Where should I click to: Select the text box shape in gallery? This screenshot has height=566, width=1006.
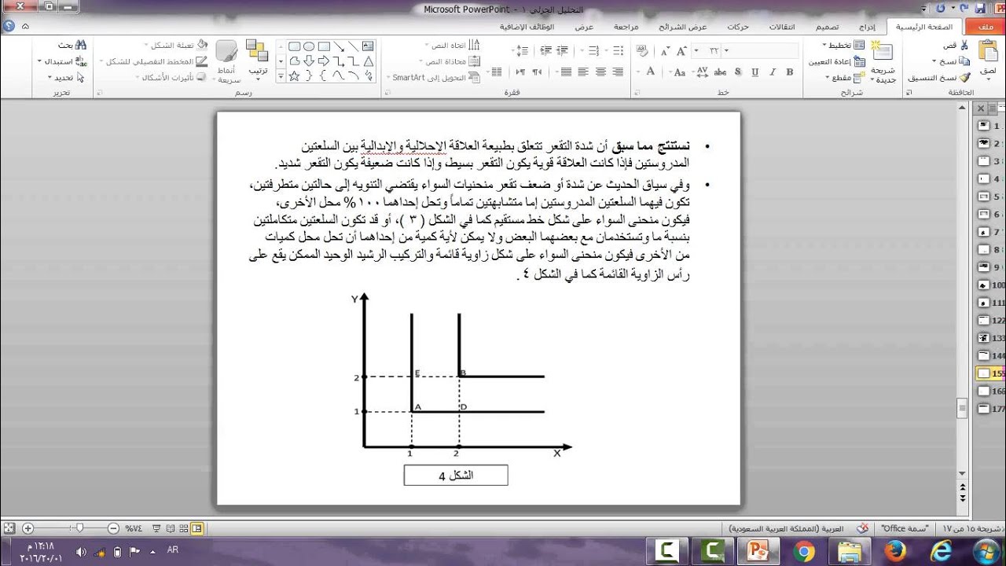pyautogui.click(x=367, y=46)
